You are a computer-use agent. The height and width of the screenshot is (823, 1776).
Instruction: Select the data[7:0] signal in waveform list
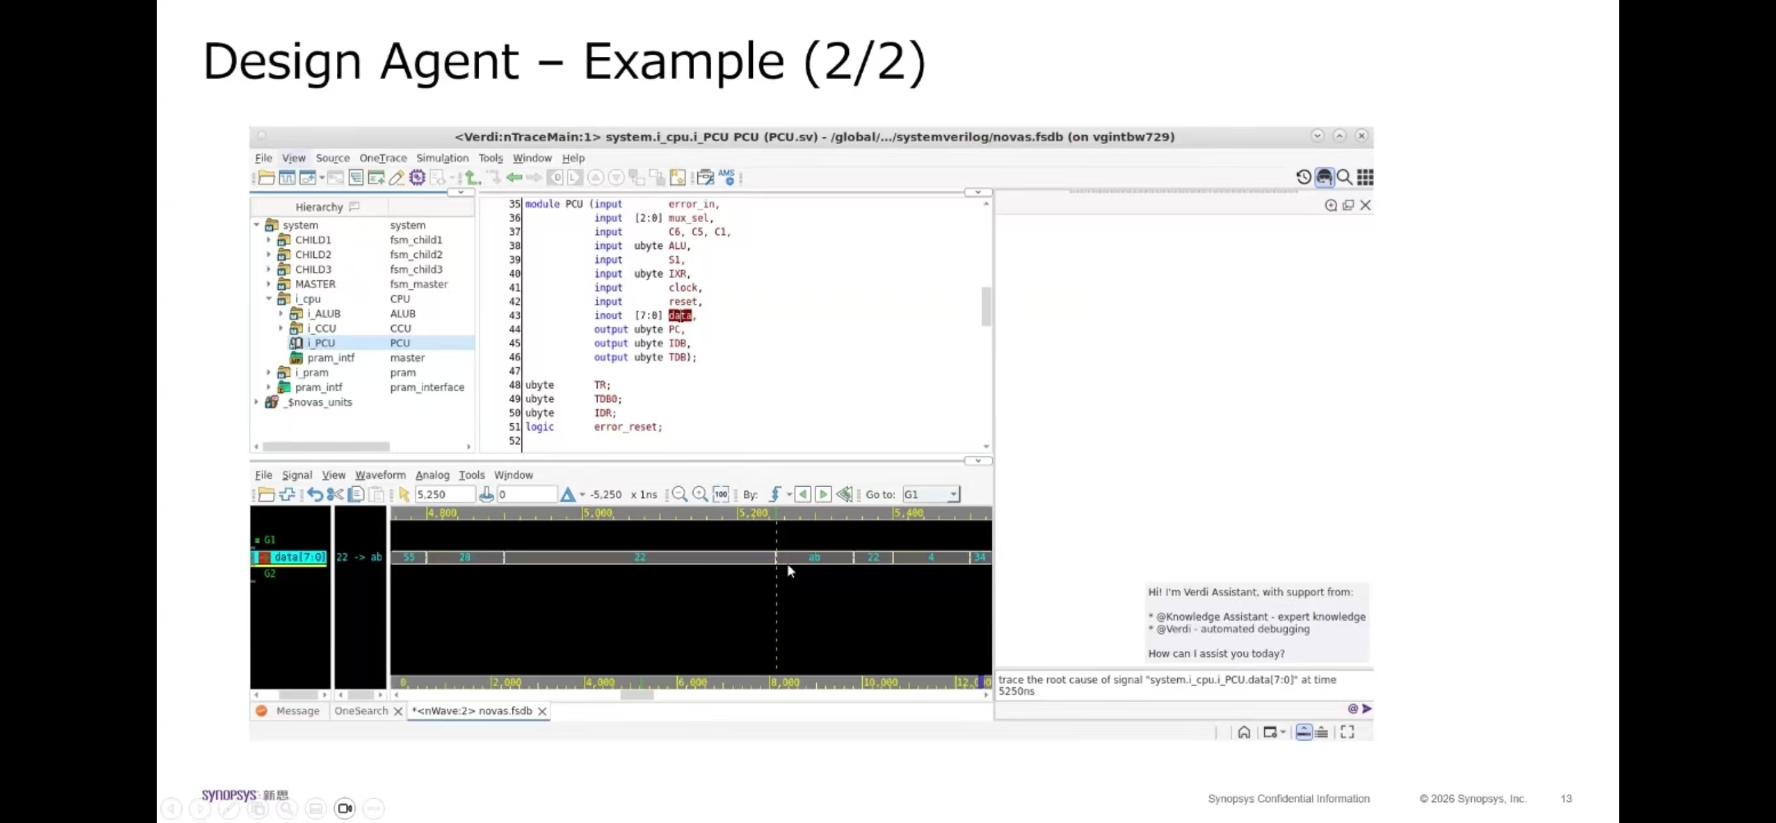[298, 557]
